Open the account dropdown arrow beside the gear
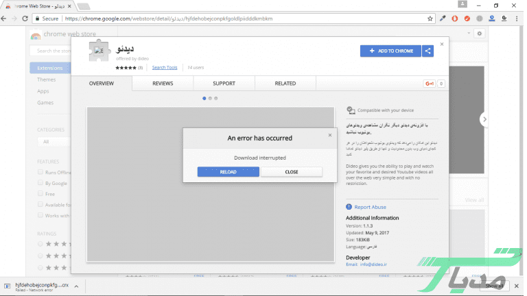This screenshot has height=296, width=527. (469, 33)
